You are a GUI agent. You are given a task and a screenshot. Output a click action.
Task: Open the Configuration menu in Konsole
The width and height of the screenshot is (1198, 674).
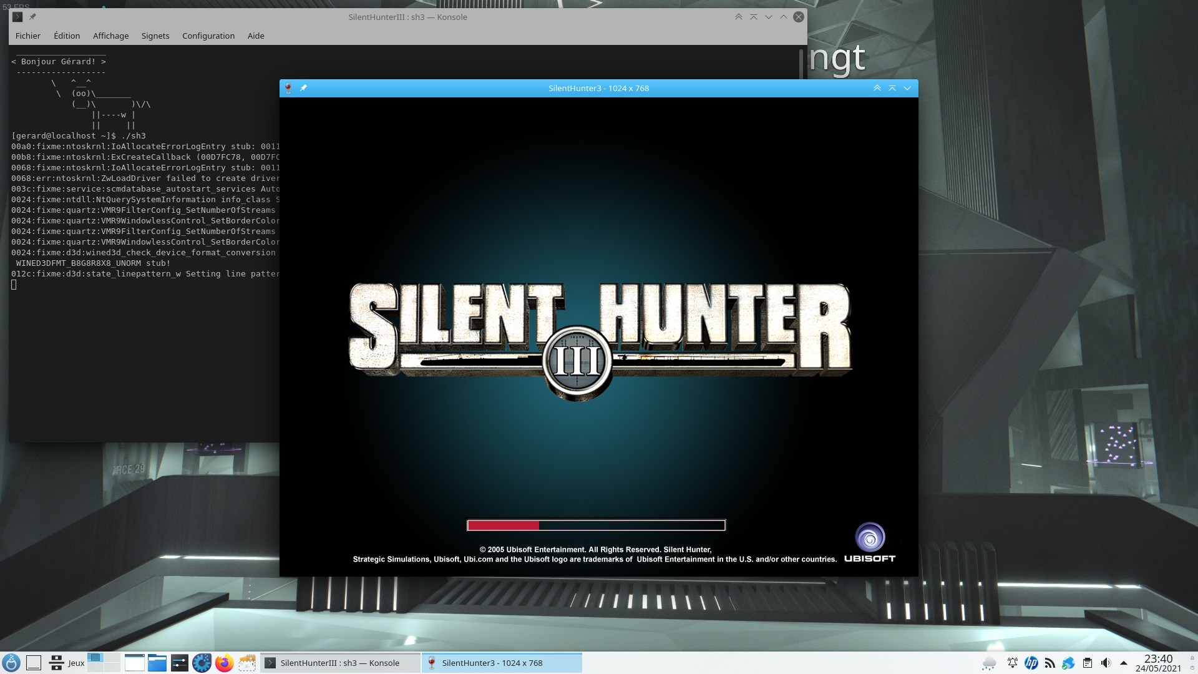(x=208, y=36)
